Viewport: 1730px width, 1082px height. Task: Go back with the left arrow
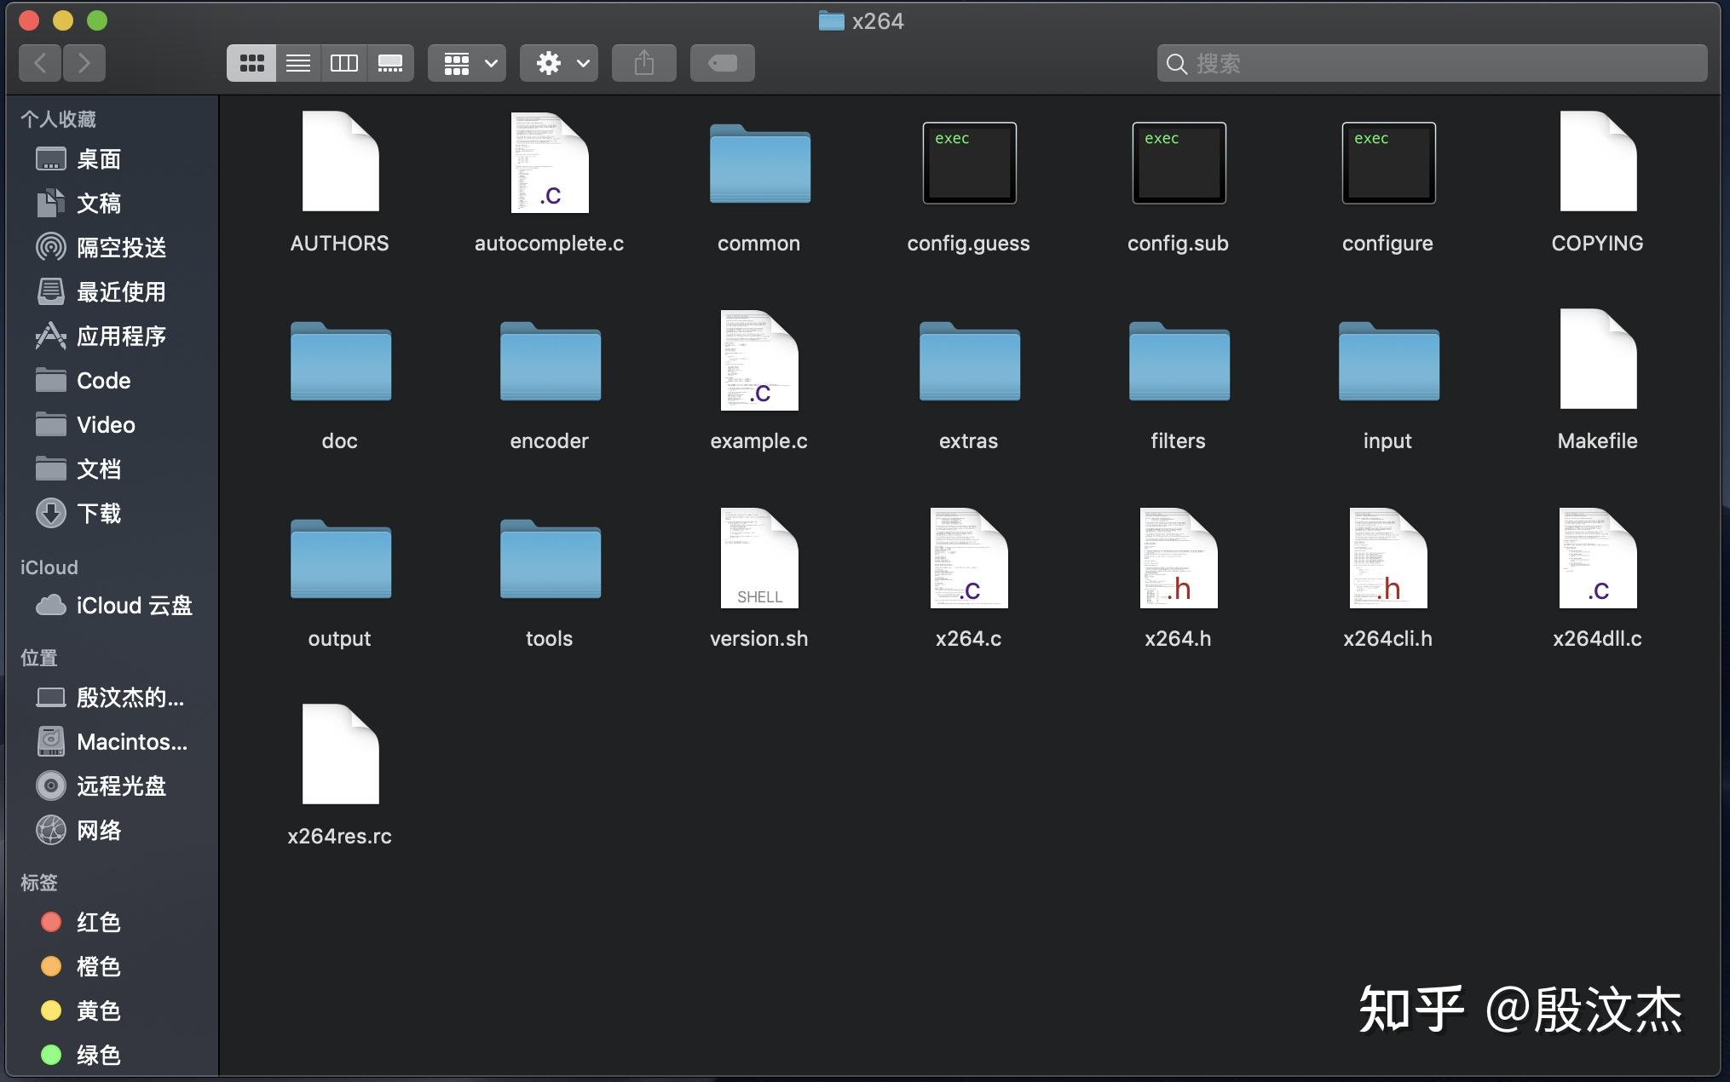point(40,63)
